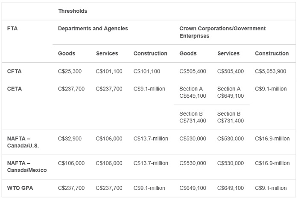Select the CFTA row label
298x200 pixels.
[x=14, y=71]
